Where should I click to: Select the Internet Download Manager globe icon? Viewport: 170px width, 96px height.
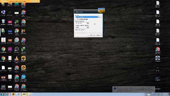click(23, 50)
